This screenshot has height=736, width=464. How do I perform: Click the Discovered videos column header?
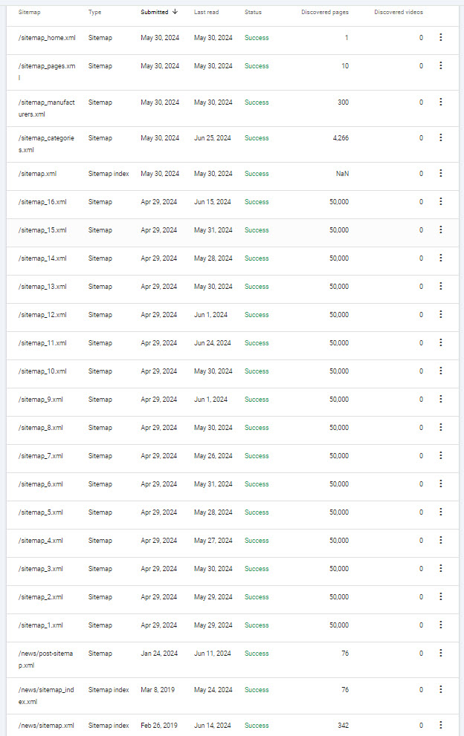coord(399,12)
